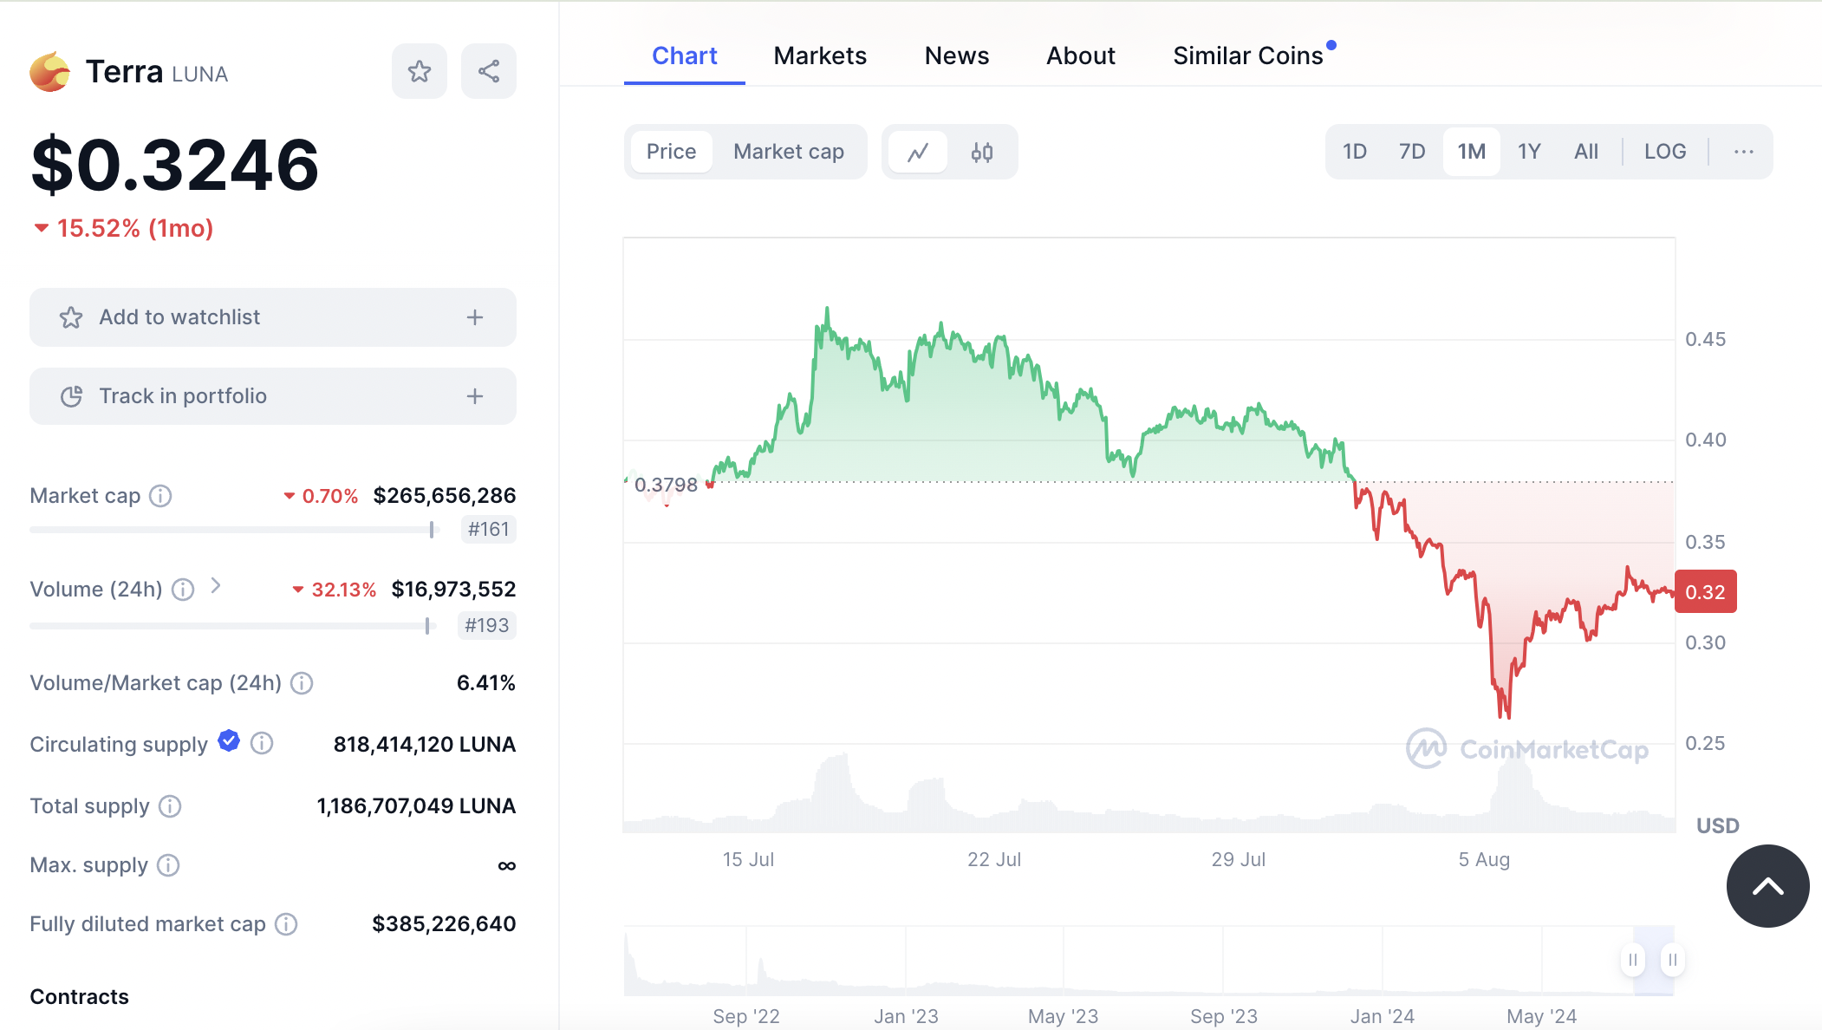Select the Market cap chart toggle
1822x1030 pixels.
pyautogui.click(x=789, y=152)
